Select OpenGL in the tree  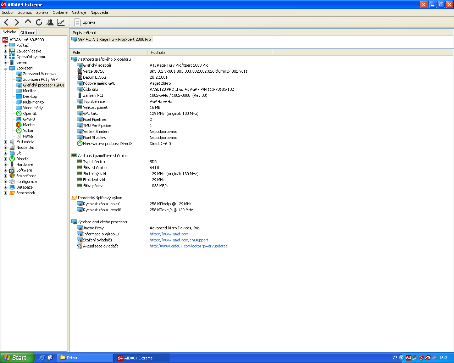click(29, 113)
